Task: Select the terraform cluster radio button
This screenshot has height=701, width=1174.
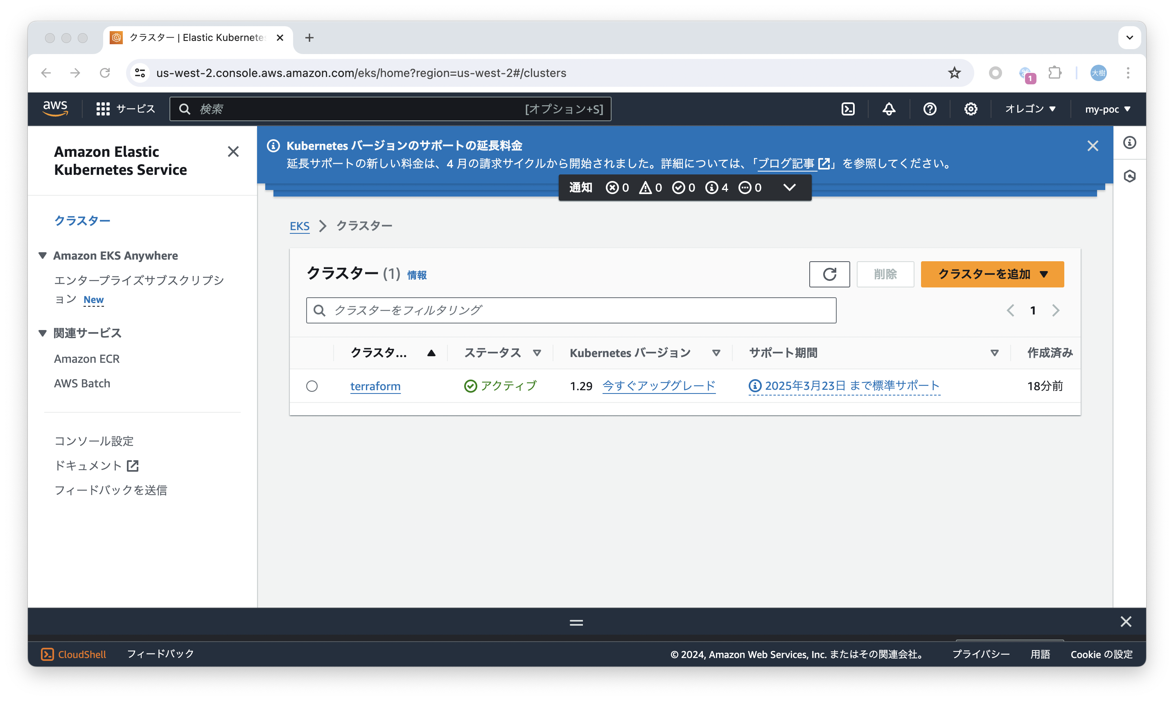Action: pos(312,386)
